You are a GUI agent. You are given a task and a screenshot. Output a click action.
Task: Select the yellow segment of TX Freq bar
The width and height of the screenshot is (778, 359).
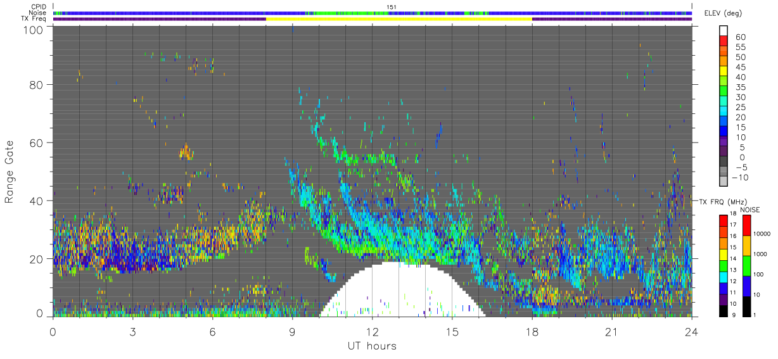tap(399, 19)
